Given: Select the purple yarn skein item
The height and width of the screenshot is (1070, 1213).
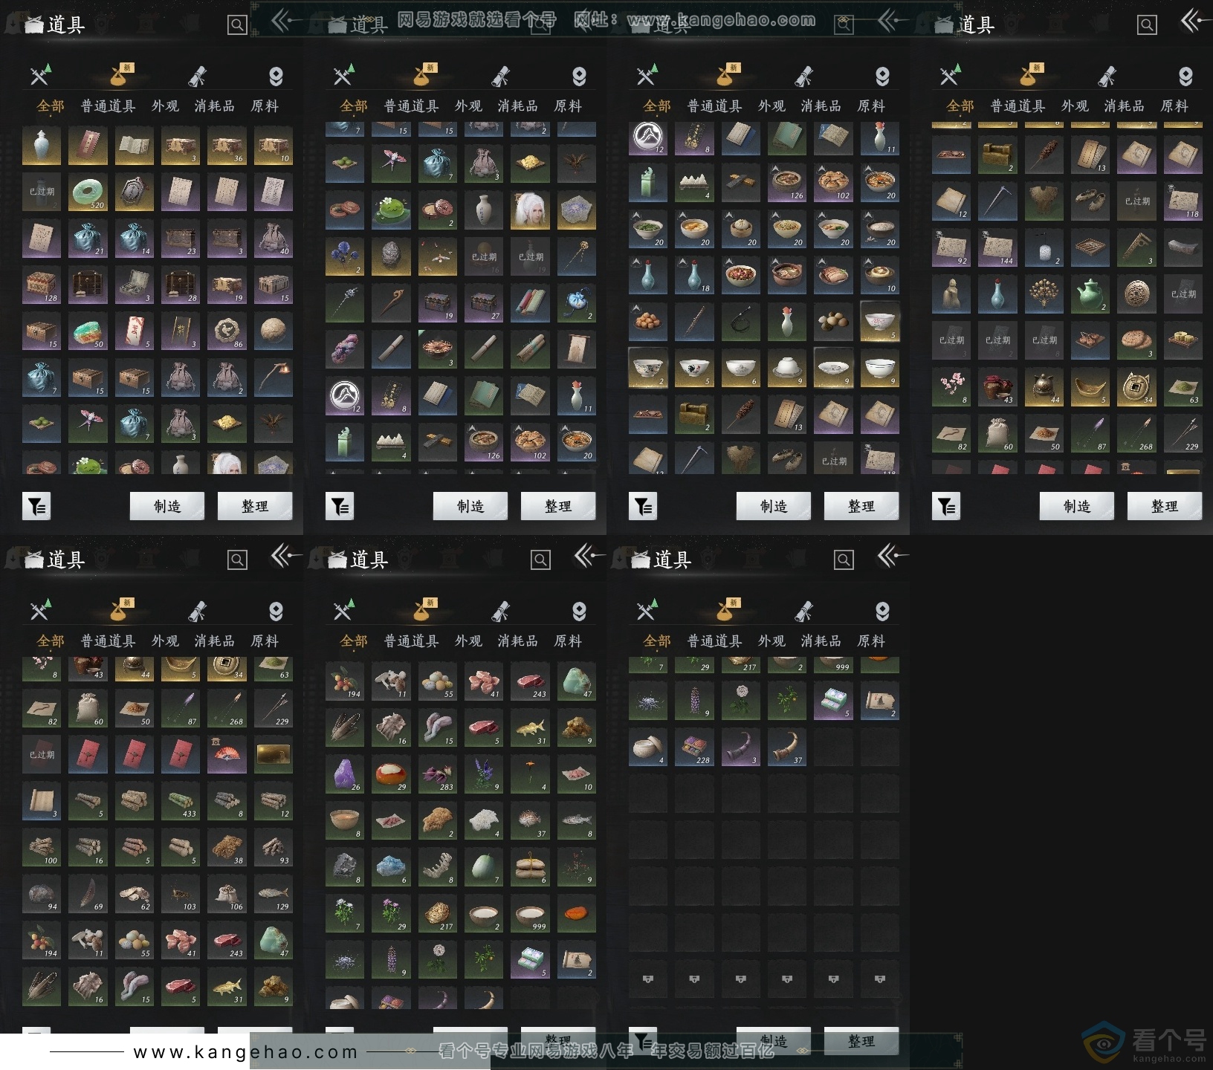Looking at the screenshot, I should 345,349.
